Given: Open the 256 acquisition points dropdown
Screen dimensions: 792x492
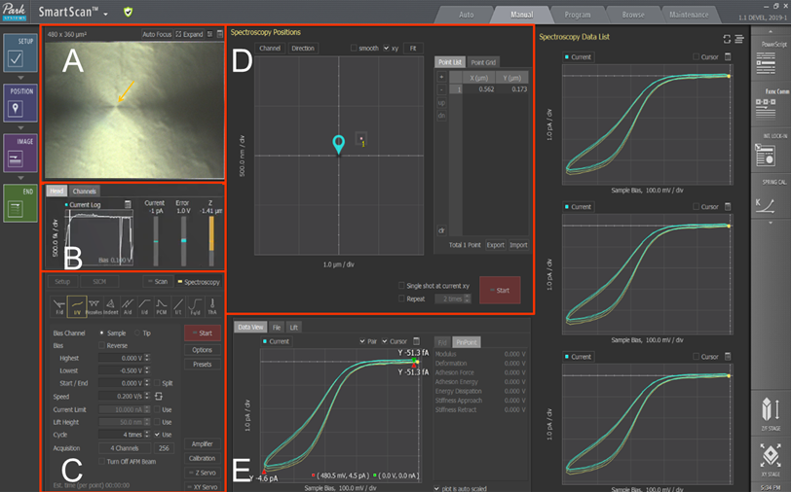Looking at the screenshot, I should (x=164, y=448).
